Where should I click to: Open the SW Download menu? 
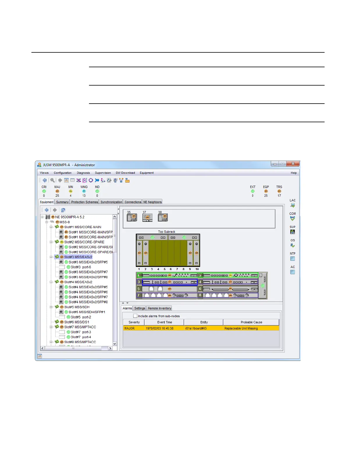[125, 173]
